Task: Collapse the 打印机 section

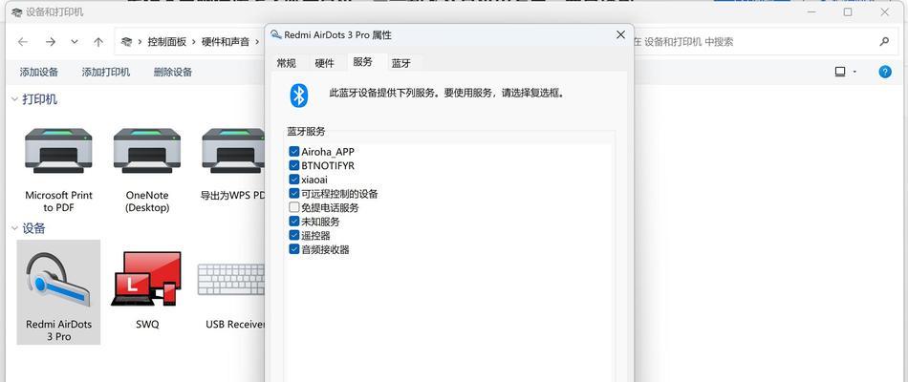Action: point(14,99)
